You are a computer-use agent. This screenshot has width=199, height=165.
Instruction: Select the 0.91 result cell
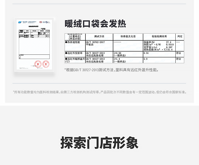click(146, 53)
